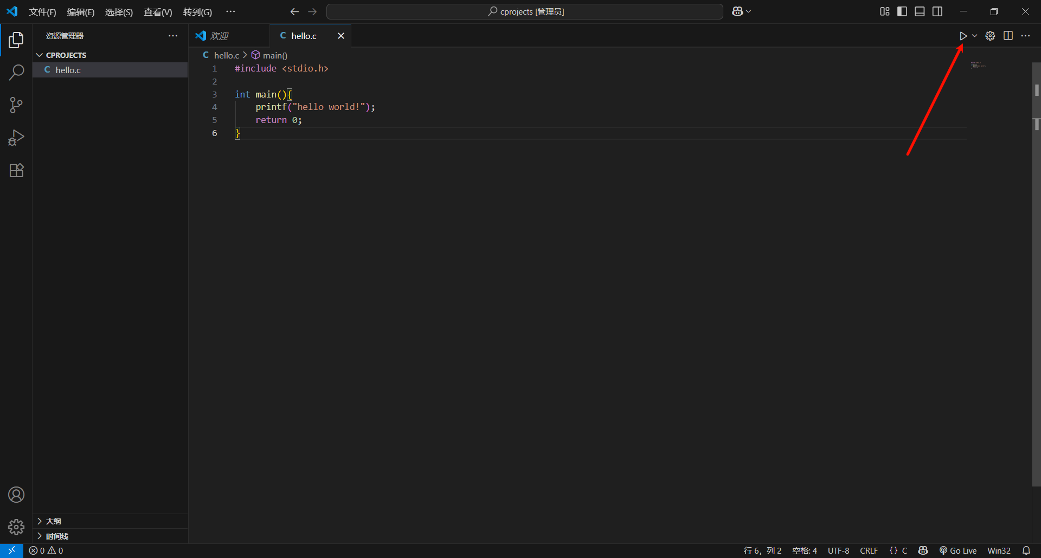Change UTF-8 encoding in status bar
The height and width of the screenshot is (558, 1041).
(x=838, y=550)
